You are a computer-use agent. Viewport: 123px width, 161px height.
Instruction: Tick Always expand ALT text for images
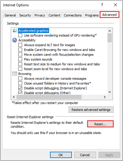tap(20, 45)
